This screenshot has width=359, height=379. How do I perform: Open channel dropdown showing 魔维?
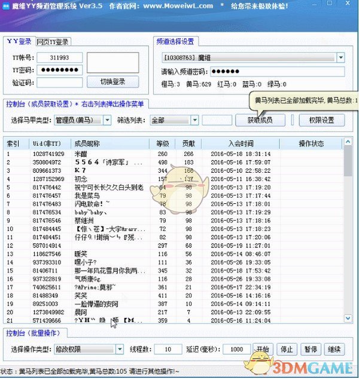pos(253,57)
